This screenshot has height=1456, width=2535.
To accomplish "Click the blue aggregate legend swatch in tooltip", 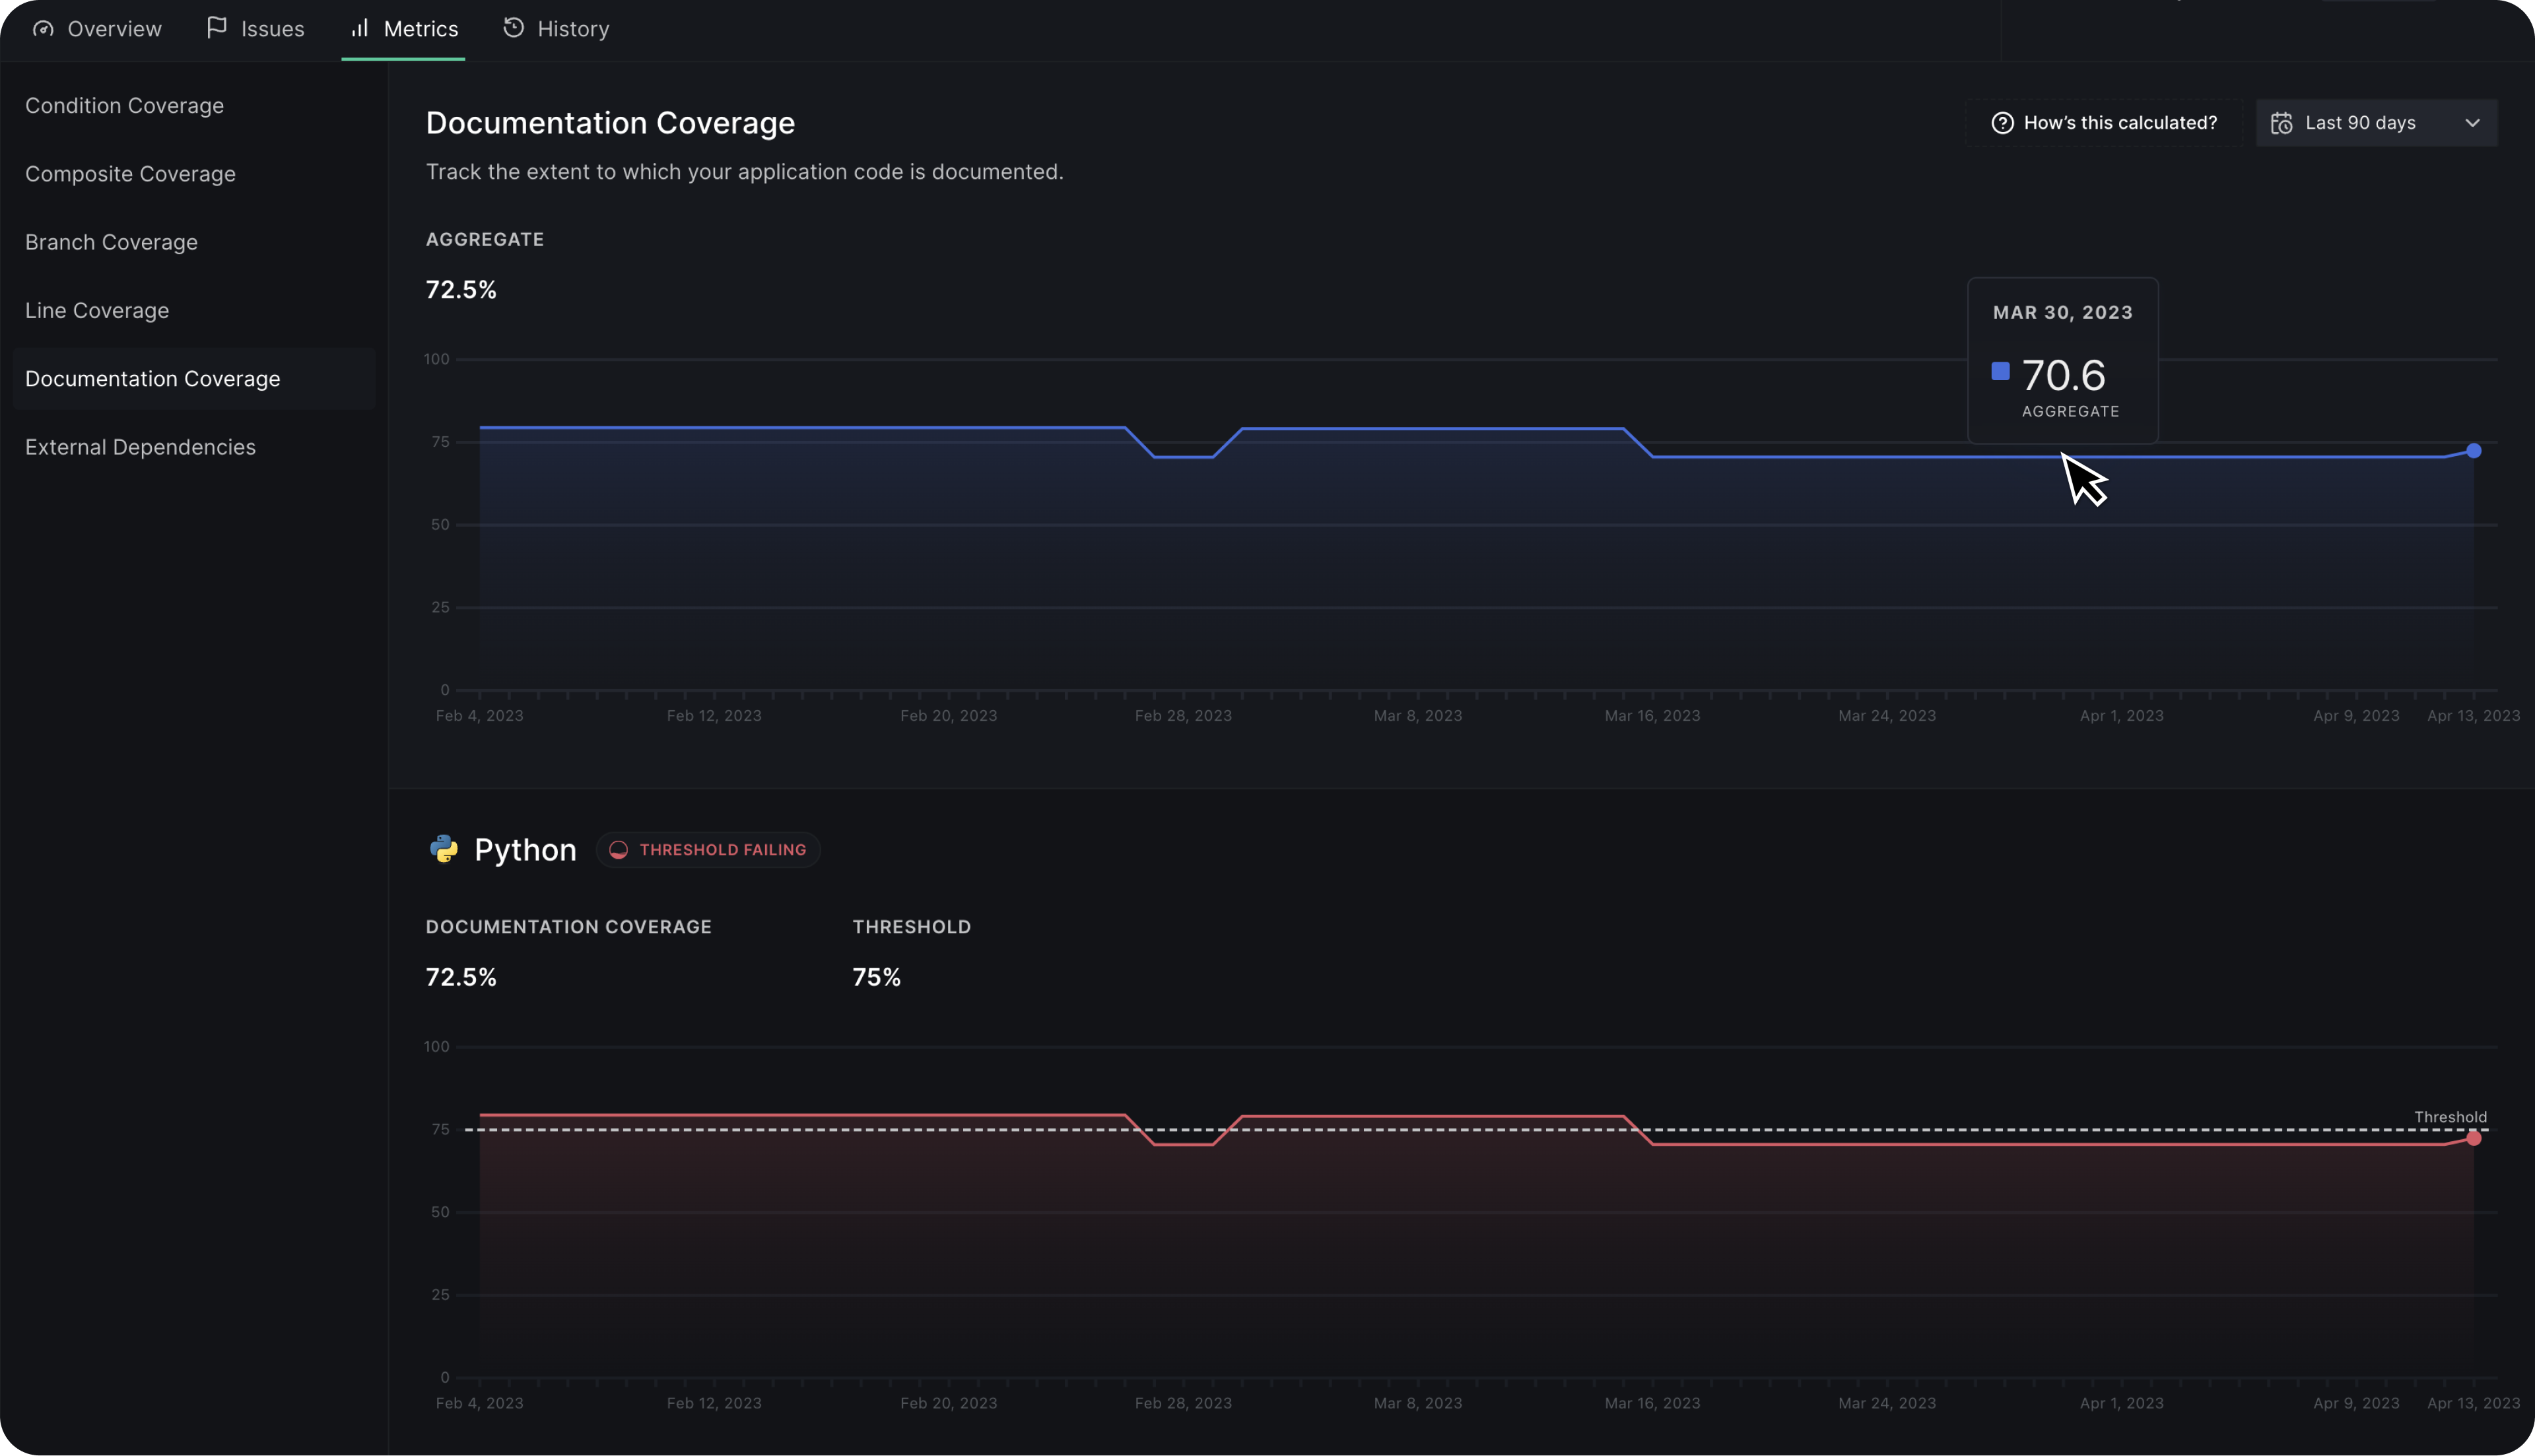I will tap(2000, 371).
